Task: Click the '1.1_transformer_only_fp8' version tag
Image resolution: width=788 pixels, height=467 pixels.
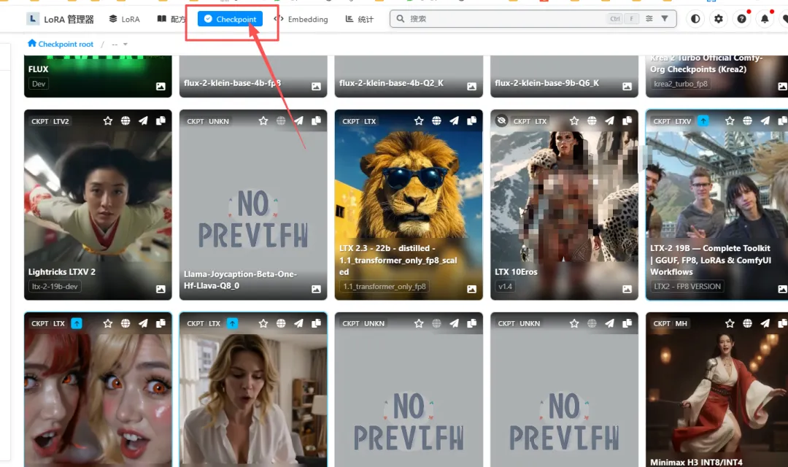Action: pyautogui.click(x=385, y=287)
